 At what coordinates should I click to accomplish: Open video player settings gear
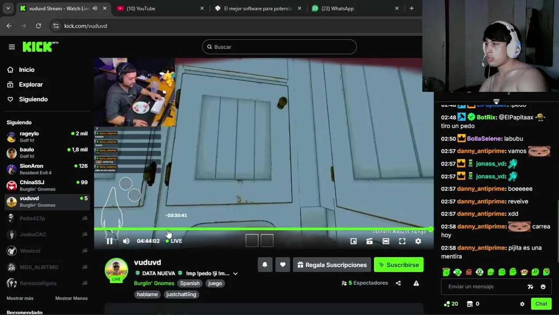[418, 241]
